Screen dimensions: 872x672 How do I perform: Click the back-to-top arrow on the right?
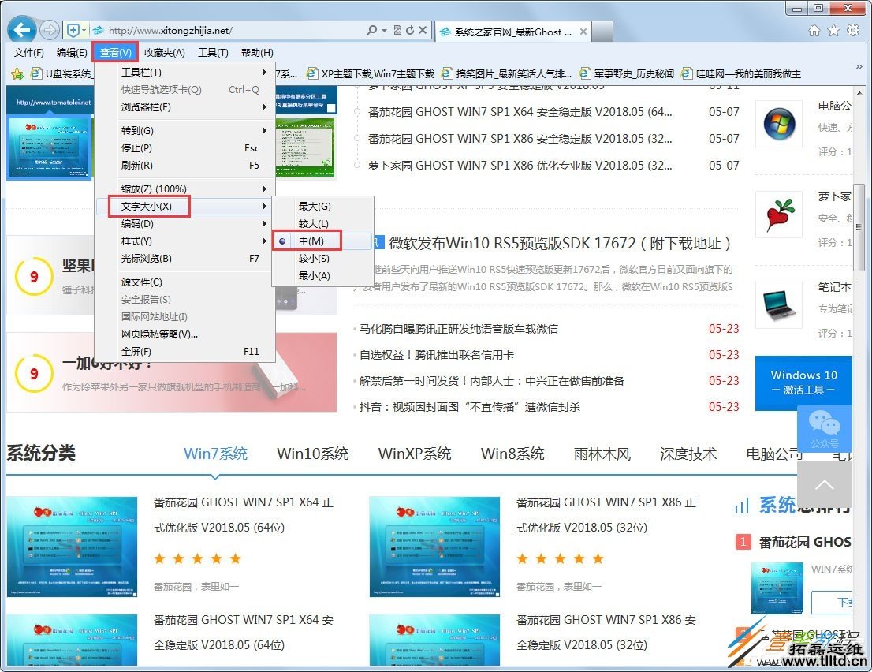[825, 484]
